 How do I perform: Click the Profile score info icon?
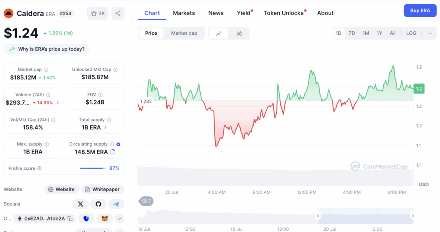point(40,169)
